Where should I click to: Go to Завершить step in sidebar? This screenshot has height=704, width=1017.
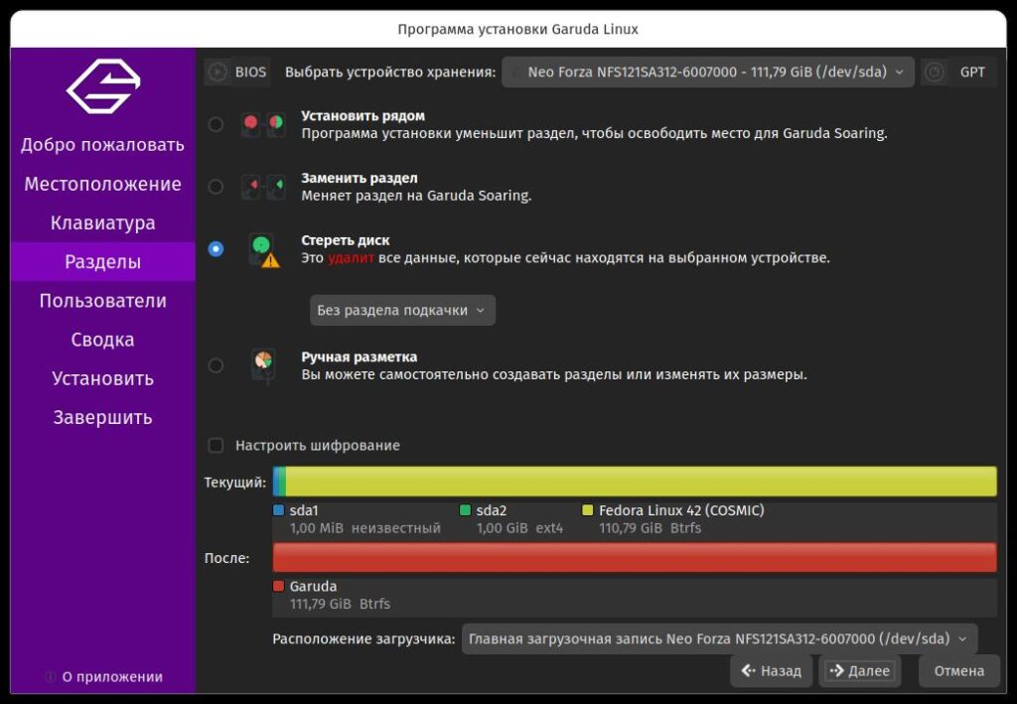coord(102,417)
